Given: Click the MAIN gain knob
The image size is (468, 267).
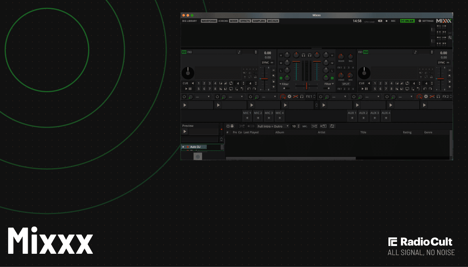Looking at the screenshot, I should (x=341, y=56).
